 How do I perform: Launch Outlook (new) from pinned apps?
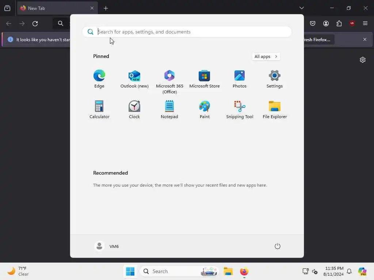tap(134, 79)
